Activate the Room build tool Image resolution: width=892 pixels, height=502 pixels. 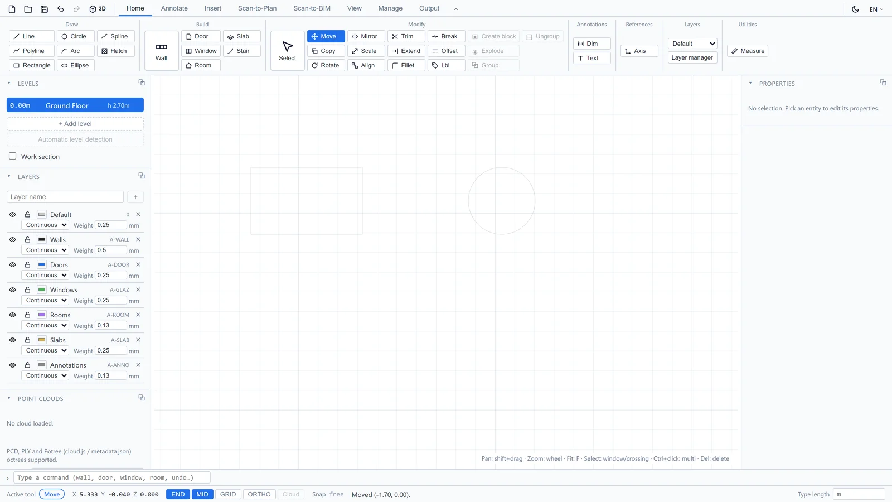click(x=201, y=65)
